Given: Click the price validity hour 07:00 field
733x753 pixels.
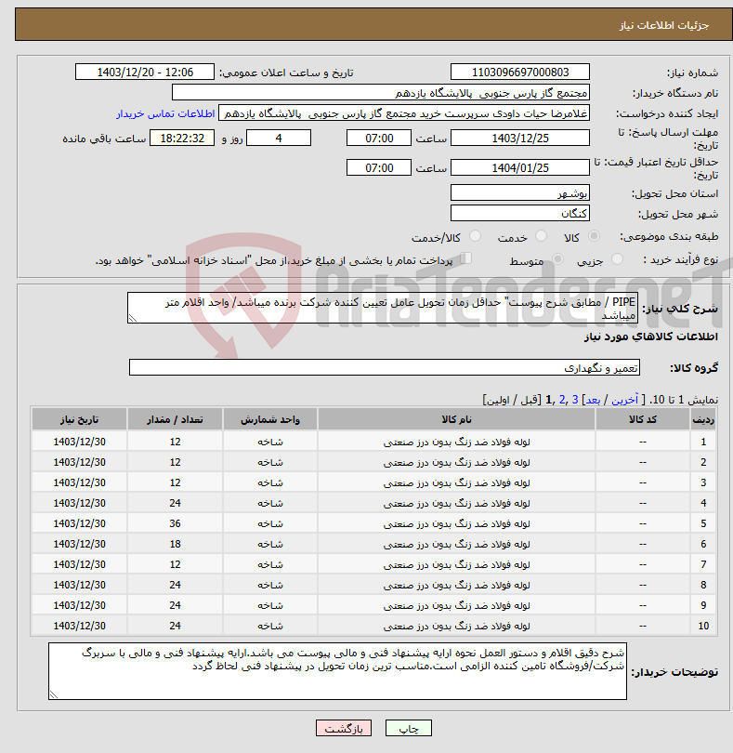Looking at the screenshot, I should coord(379,167).
